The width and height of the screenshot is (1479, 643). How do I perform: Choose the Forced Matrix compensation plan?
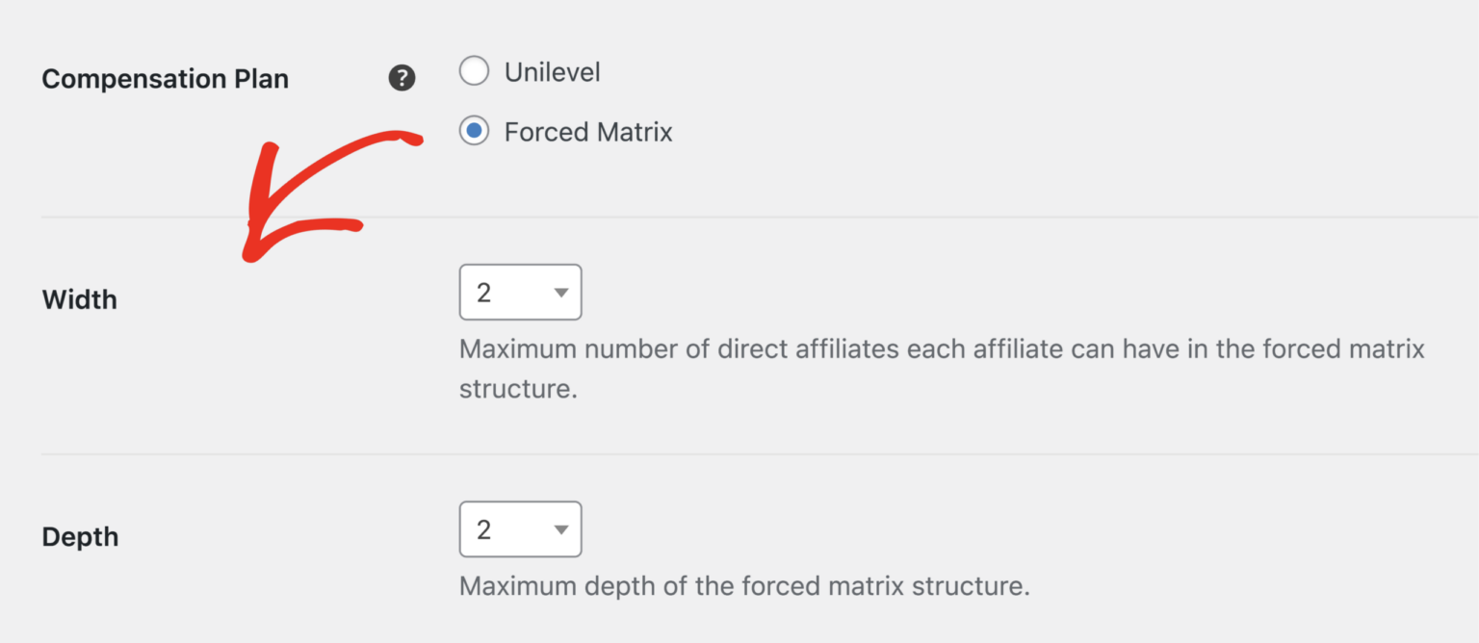point(474,131)
